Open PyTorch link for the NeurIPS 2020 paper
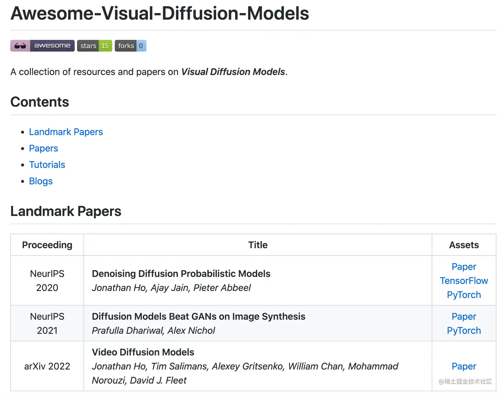 [464, 295]
